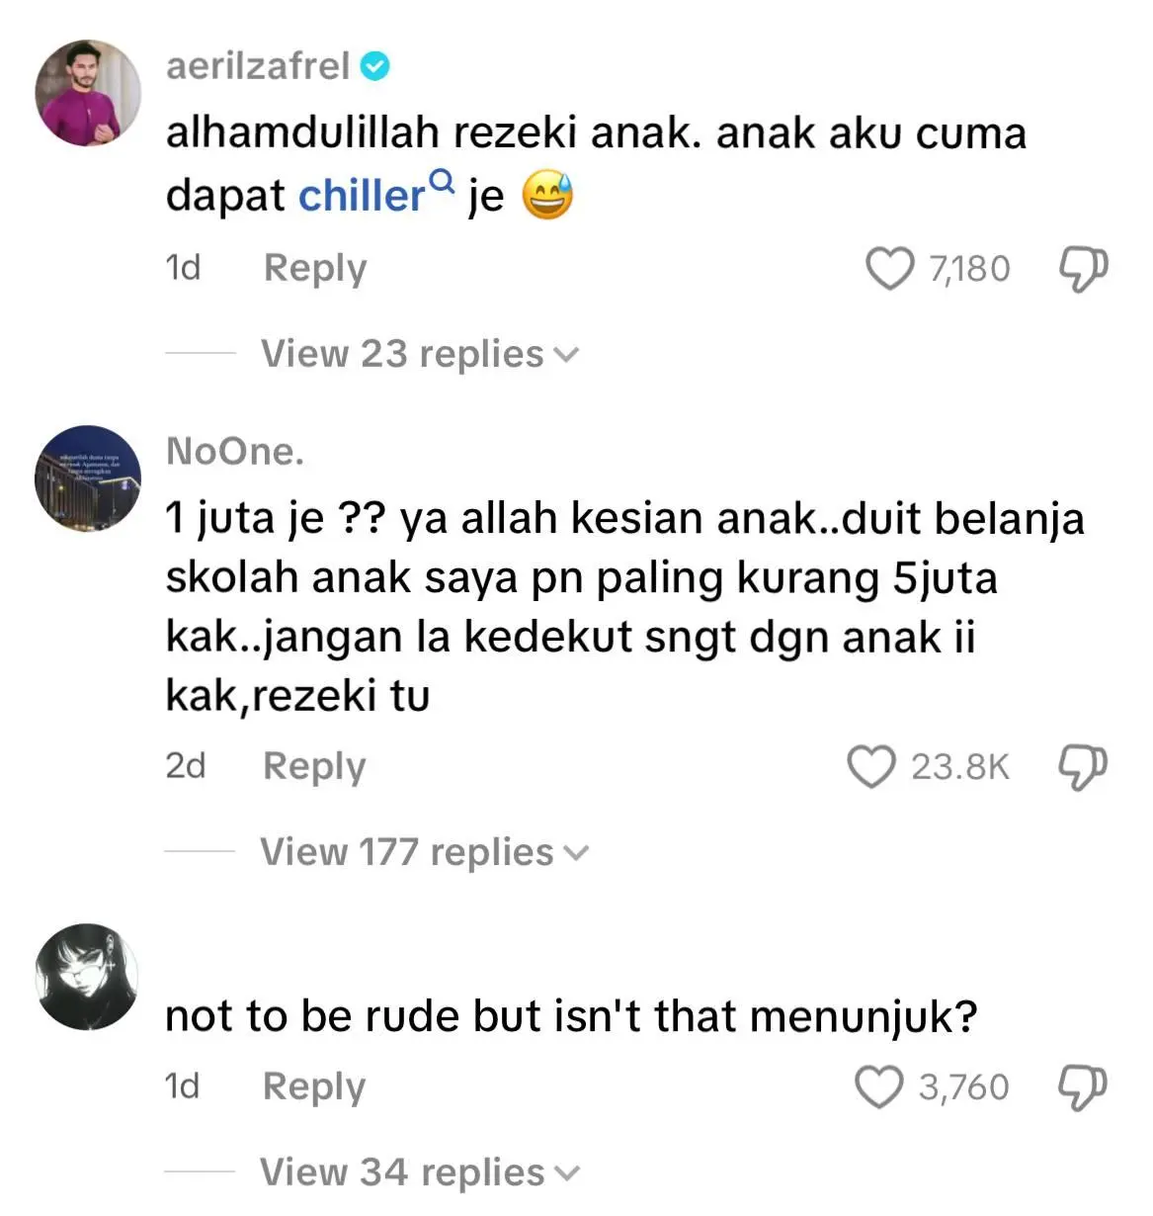1153x1216 pixels.
Task: Expand View 23 replies
Action: (x=419, y=354)
